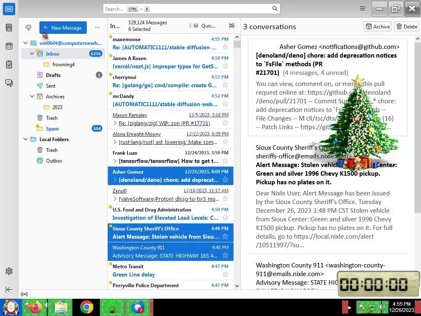Collapse the Archives folder
This screenshot has height=316, width=421.
pos(32,96)
